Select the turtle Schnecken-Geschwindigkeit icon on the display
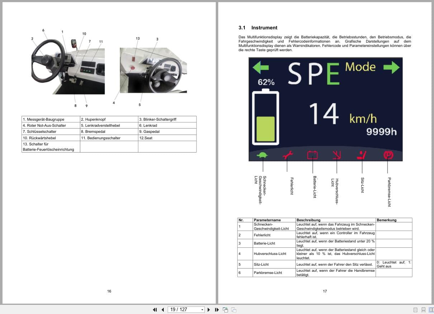The width and height of the screenshot is (434, 314). pos(263,154)
